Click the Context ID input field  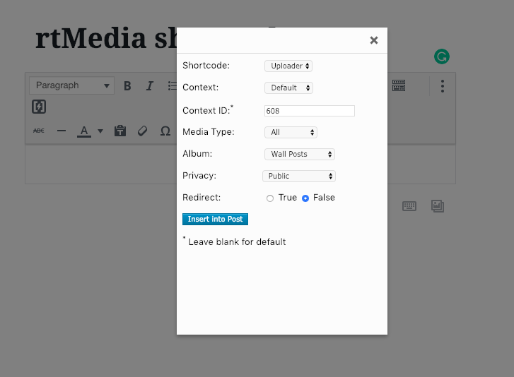[x=309, y=111]
